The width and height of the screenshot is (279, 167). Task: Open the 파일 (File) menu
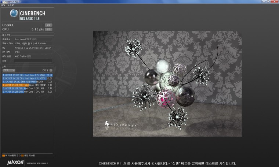click(x=3, y=5)
